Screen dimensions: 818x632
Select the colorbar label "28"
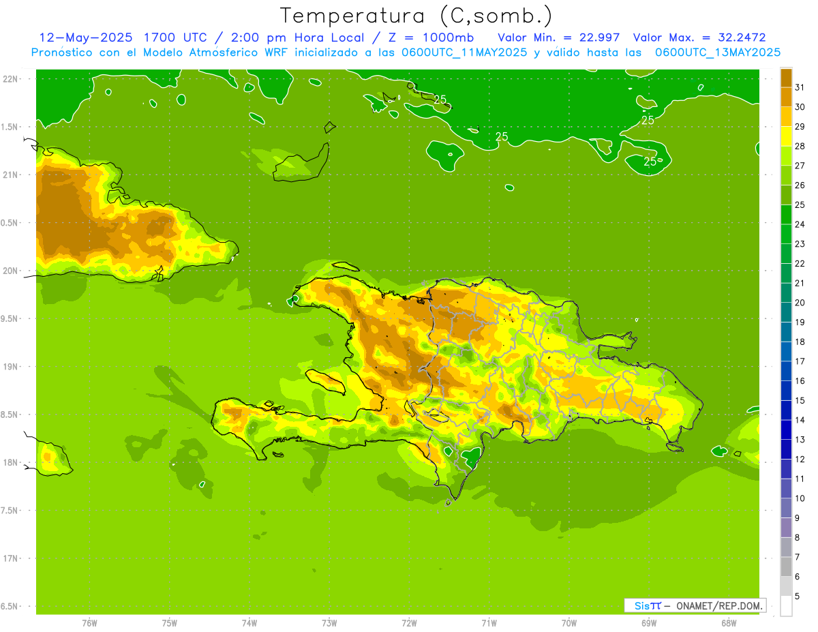coord(800,146)
